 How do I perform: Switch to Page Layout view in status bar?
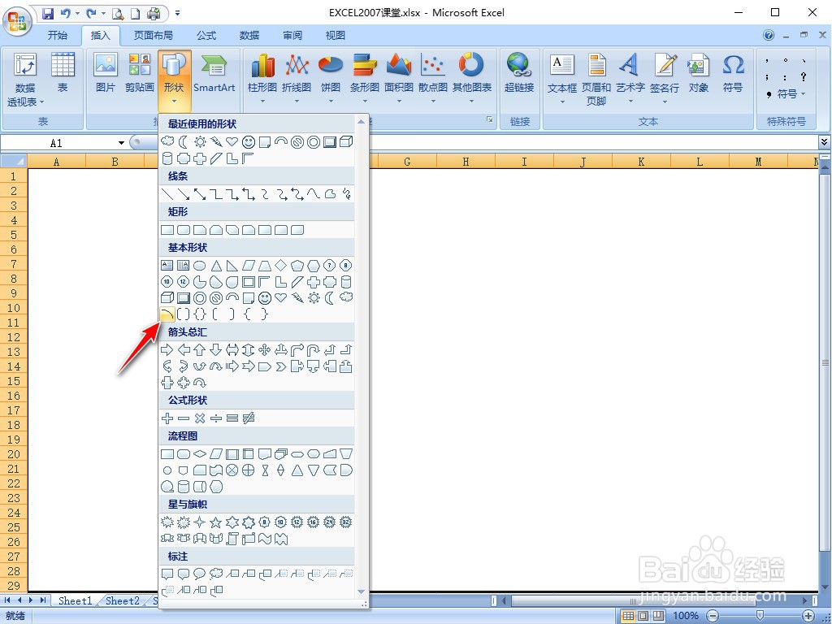(x=643, y=616)
